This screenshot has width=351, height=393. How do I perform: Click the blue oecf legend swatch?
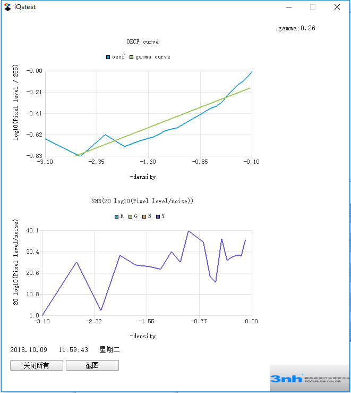tap(108, 57)
